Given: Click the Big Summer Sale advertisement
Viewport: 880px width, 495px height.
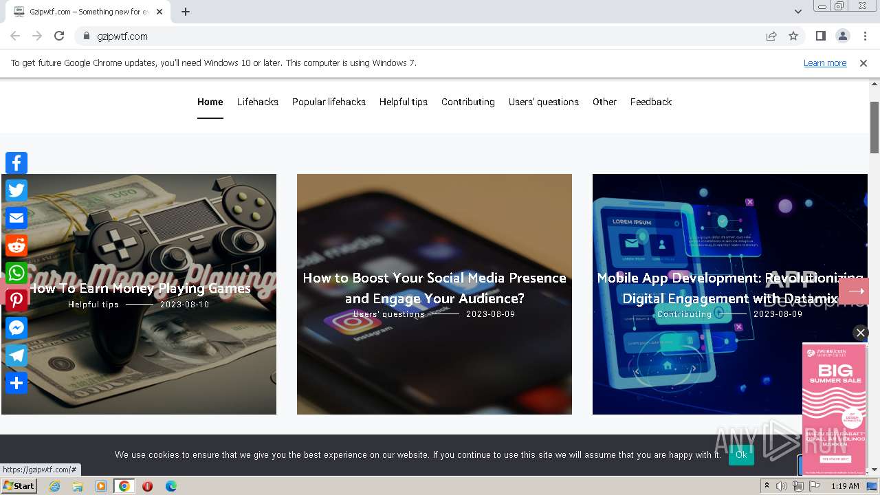Looking at the screenshot, I should click(835, 409).
